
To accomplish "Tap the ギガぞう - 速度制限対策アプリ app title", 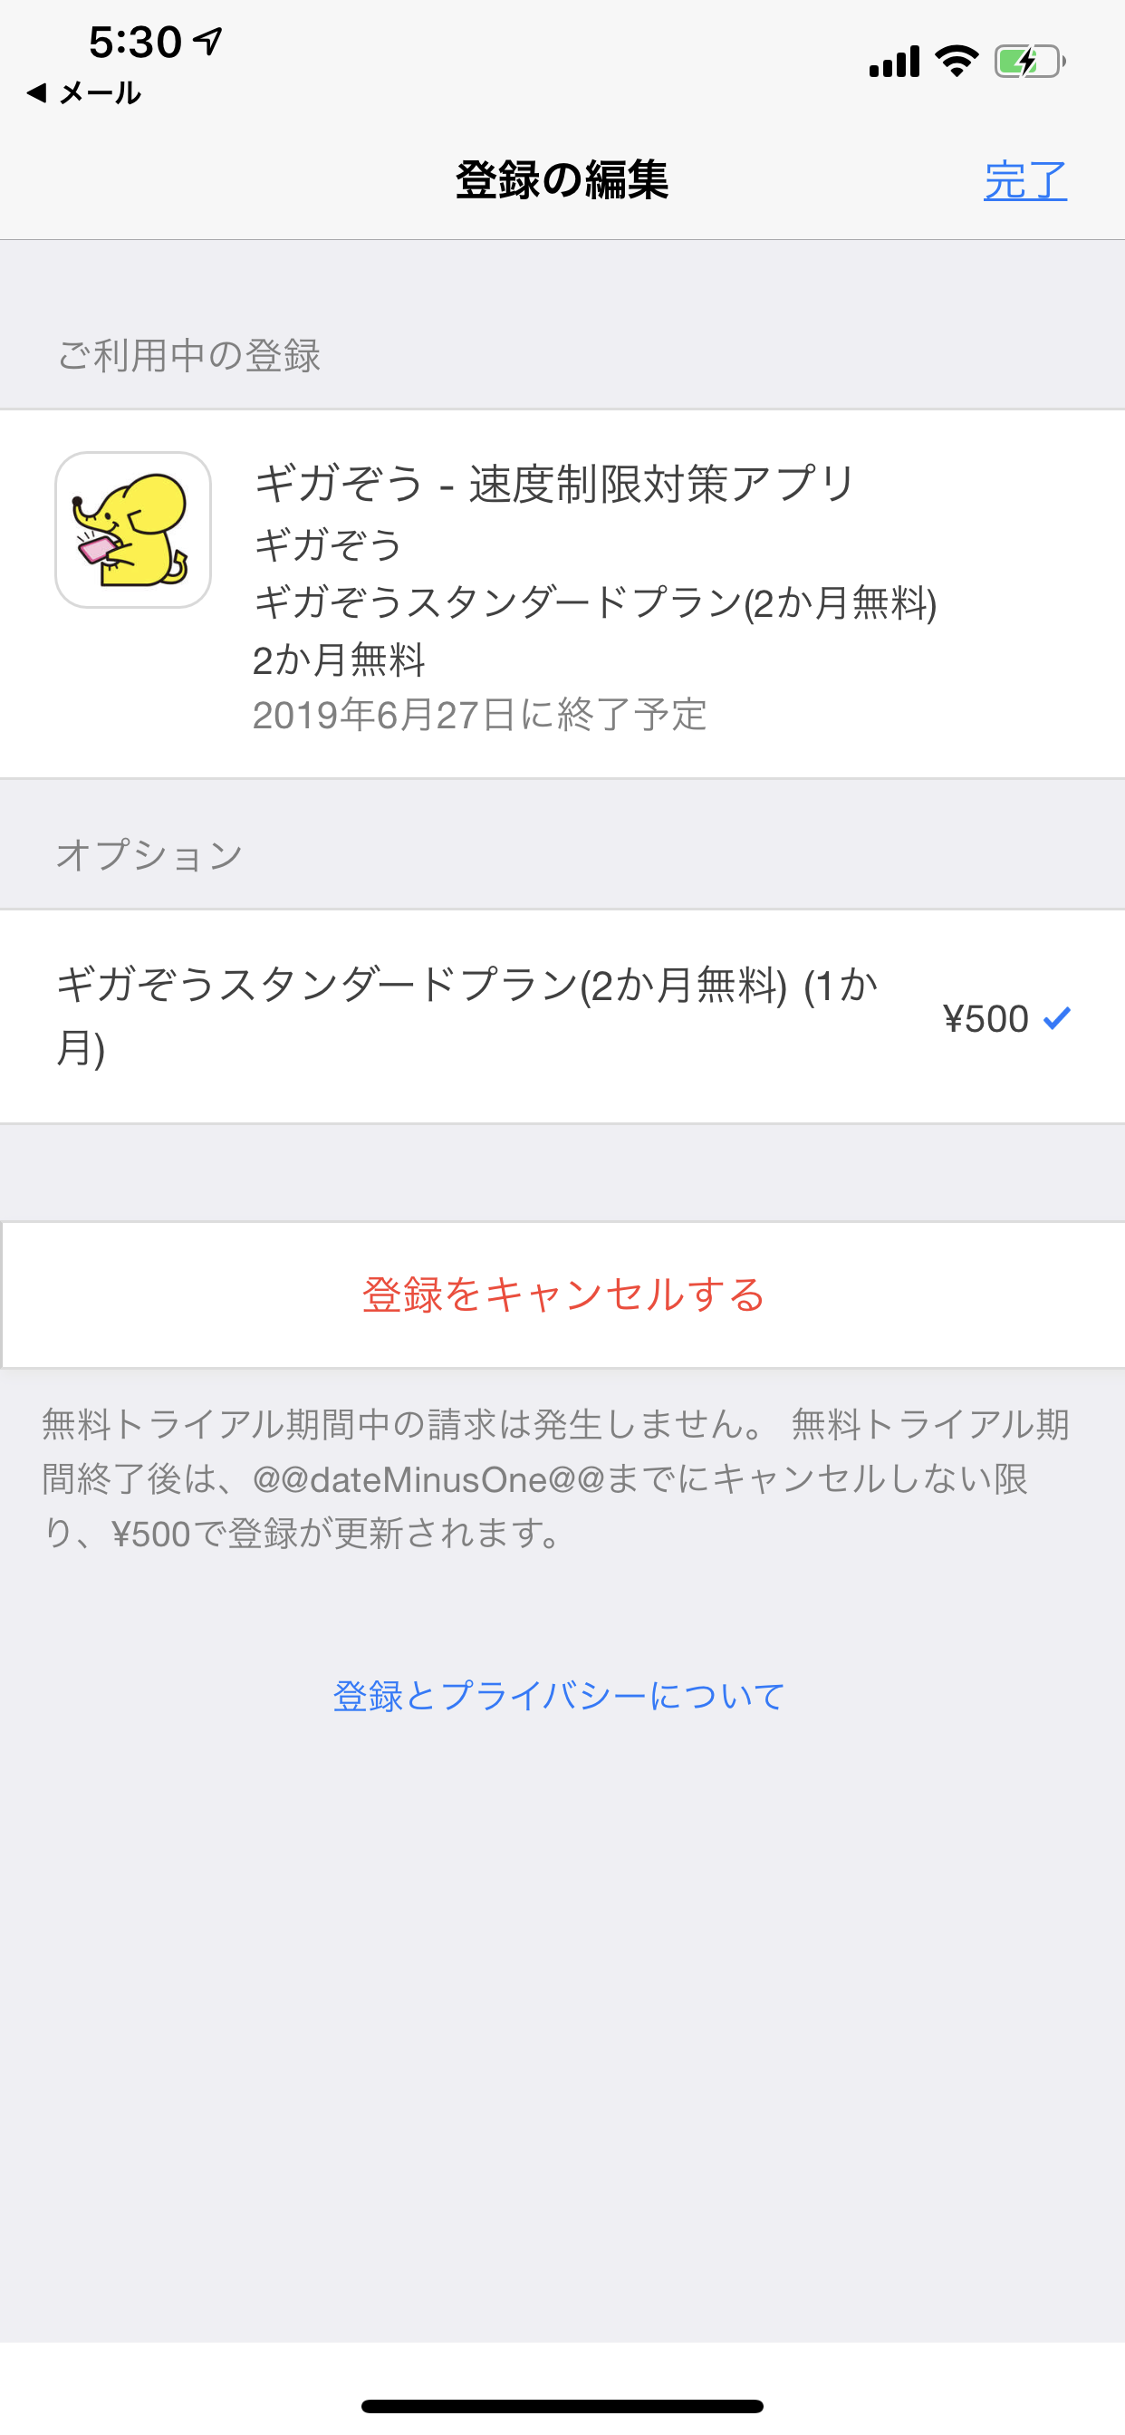I will pos(554,484).
